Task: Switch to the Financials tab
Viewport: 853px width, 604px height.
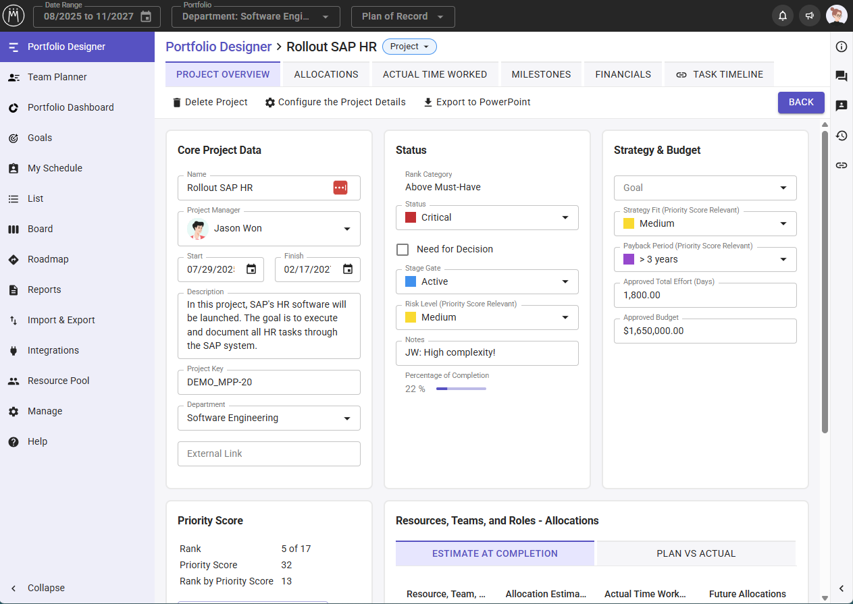Action: (623, 74)
